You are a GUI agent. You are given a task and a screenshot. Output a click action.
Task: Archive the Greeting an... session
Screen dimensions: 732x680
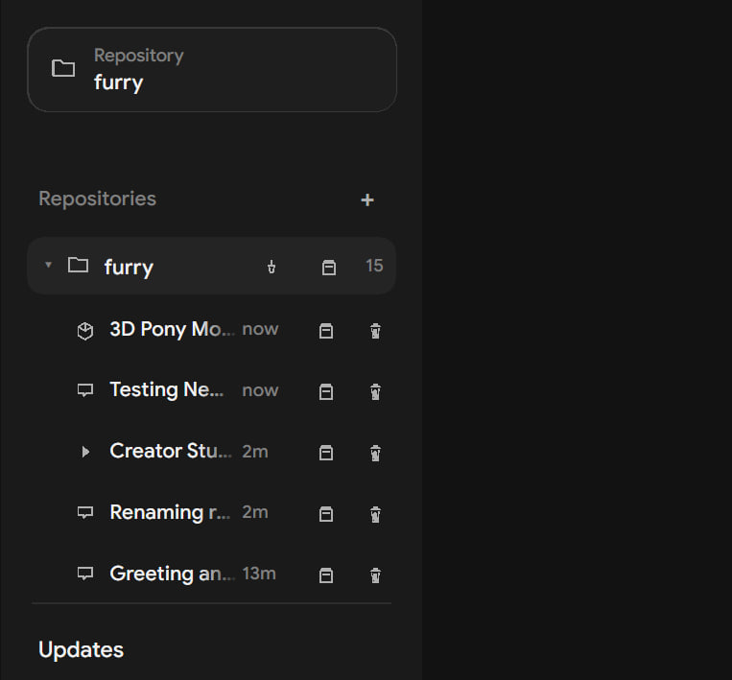click(x=326, y=575)
